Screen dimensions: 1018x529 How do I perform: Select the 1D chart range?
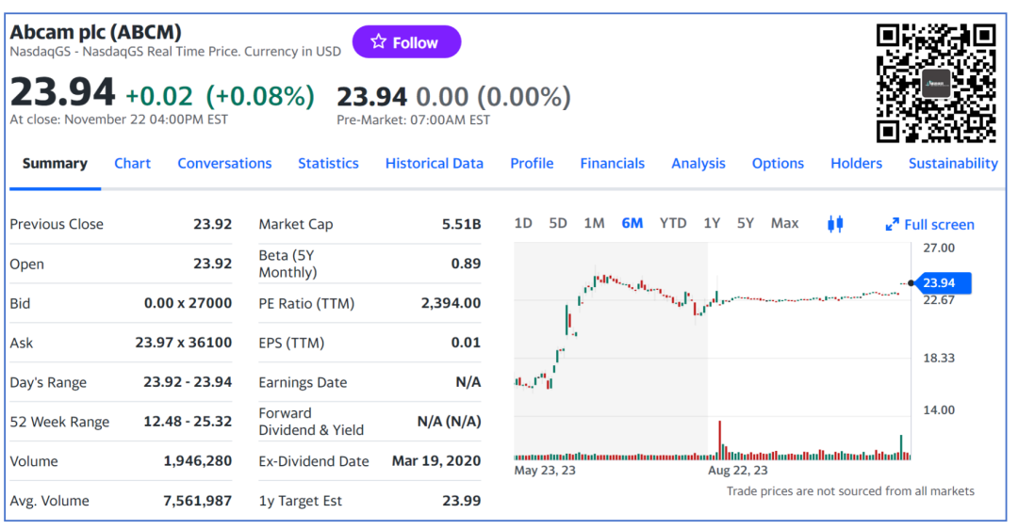tap(523, 223)
